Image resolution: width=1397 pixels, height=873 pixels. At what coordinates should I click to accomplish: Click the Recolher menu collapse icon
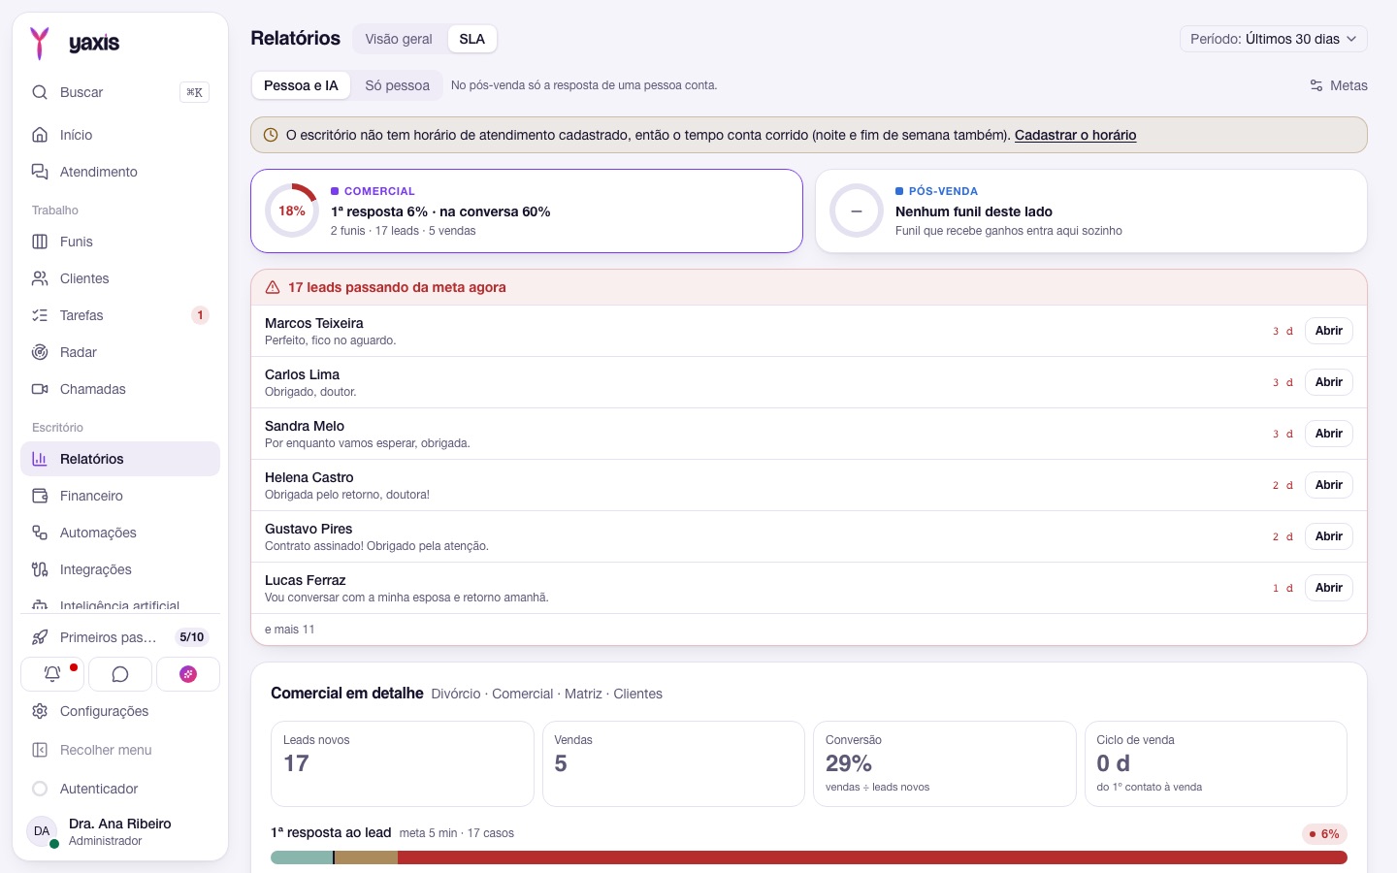coord(40,750)
